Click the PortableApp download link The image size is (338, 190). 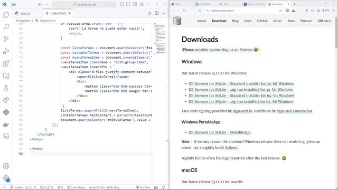tap(220, 132)
